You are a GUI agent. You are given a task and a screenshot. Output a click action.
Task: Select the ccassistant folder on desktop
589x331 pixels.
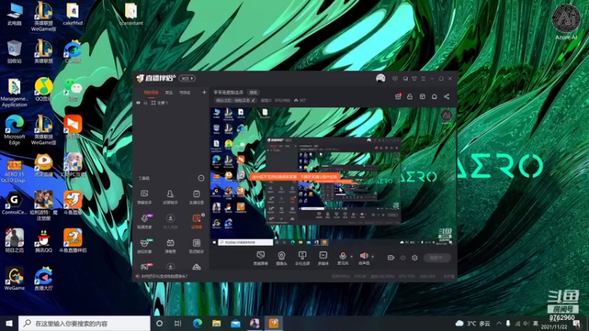click(131, 14)
